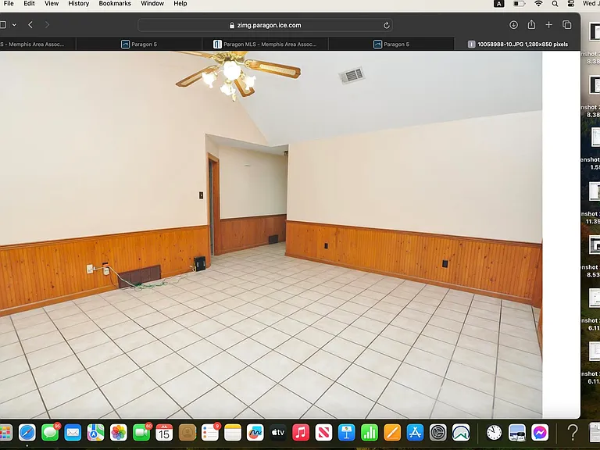
Task: Open Apple TV app in Dock
Action: pos(278,433)
